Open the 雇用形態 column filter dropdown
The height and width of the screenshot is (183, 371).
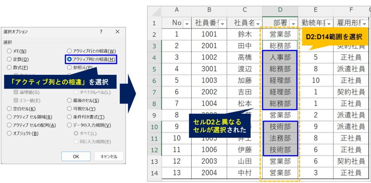coord(364,24)
